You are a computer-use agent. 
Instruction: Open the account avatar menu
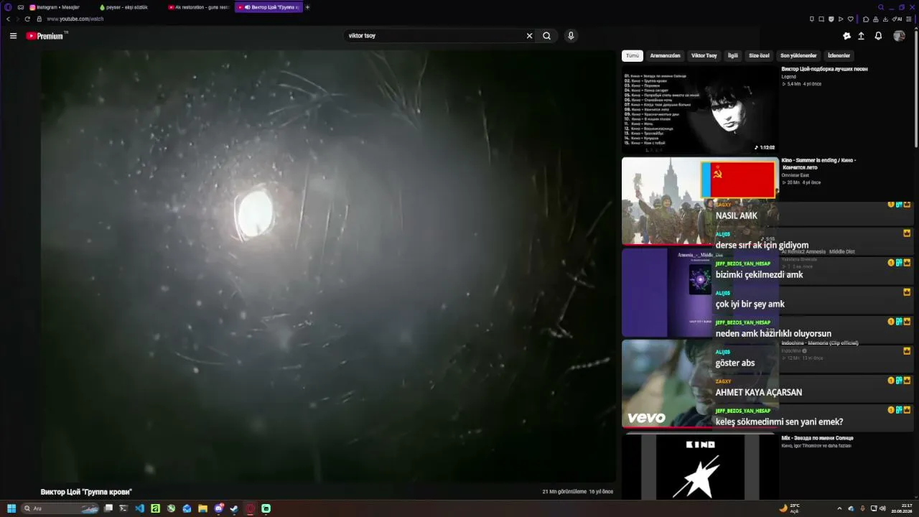click(899, 36)
